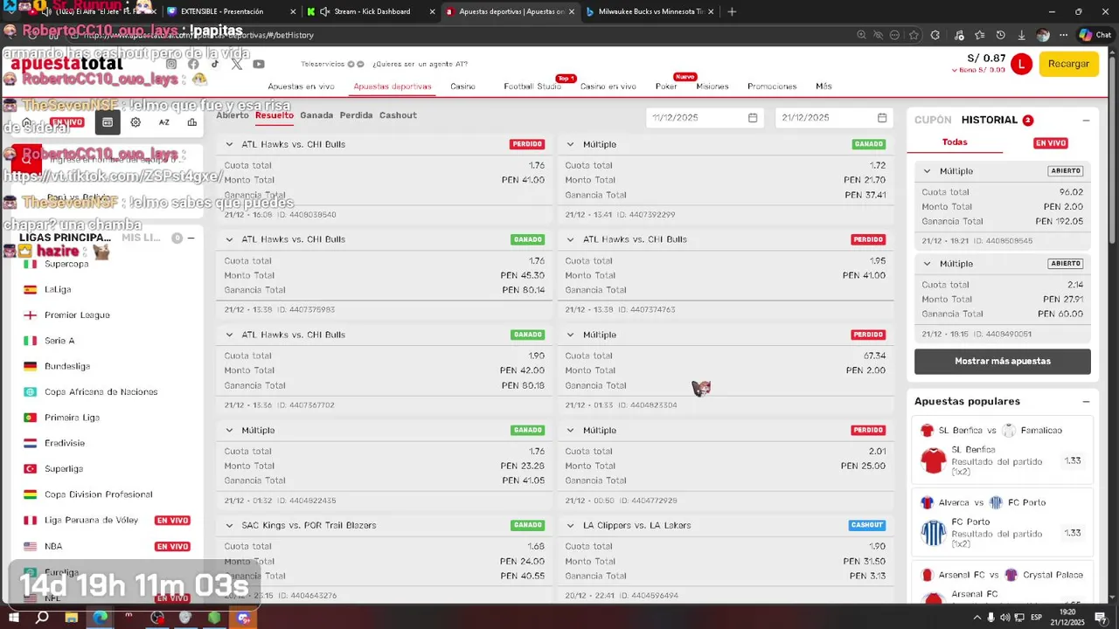Open File Explorer from taskbar
Screen dimensions: 1119x629
(72, 618)
